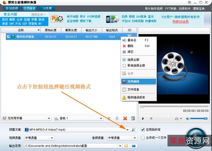
Task: Open 刻录软件 link in top bar
Action: coord(184,8)
